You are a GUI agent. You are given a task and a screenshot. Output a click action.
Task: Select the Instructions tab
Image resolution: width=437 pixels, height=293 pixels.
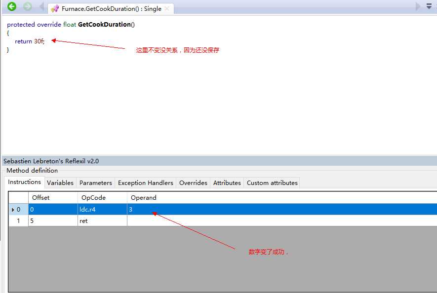(25, 182)
